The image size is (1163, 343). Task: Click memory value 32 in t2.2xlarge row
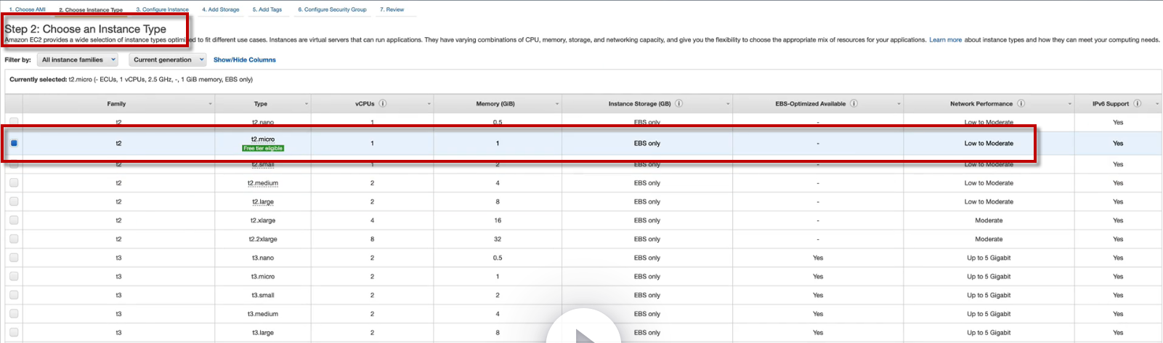coord(498,239)
